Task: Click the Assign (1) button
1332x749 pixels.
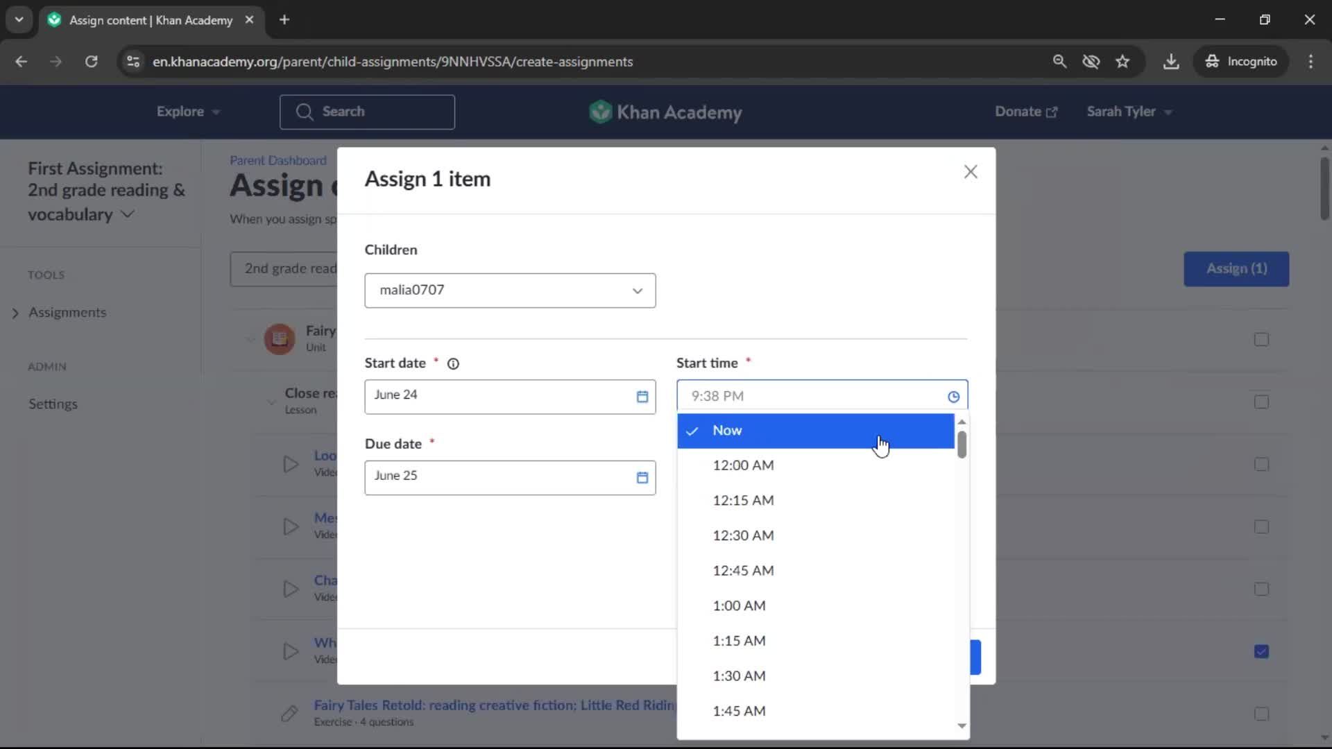Action: point(1236,269)
